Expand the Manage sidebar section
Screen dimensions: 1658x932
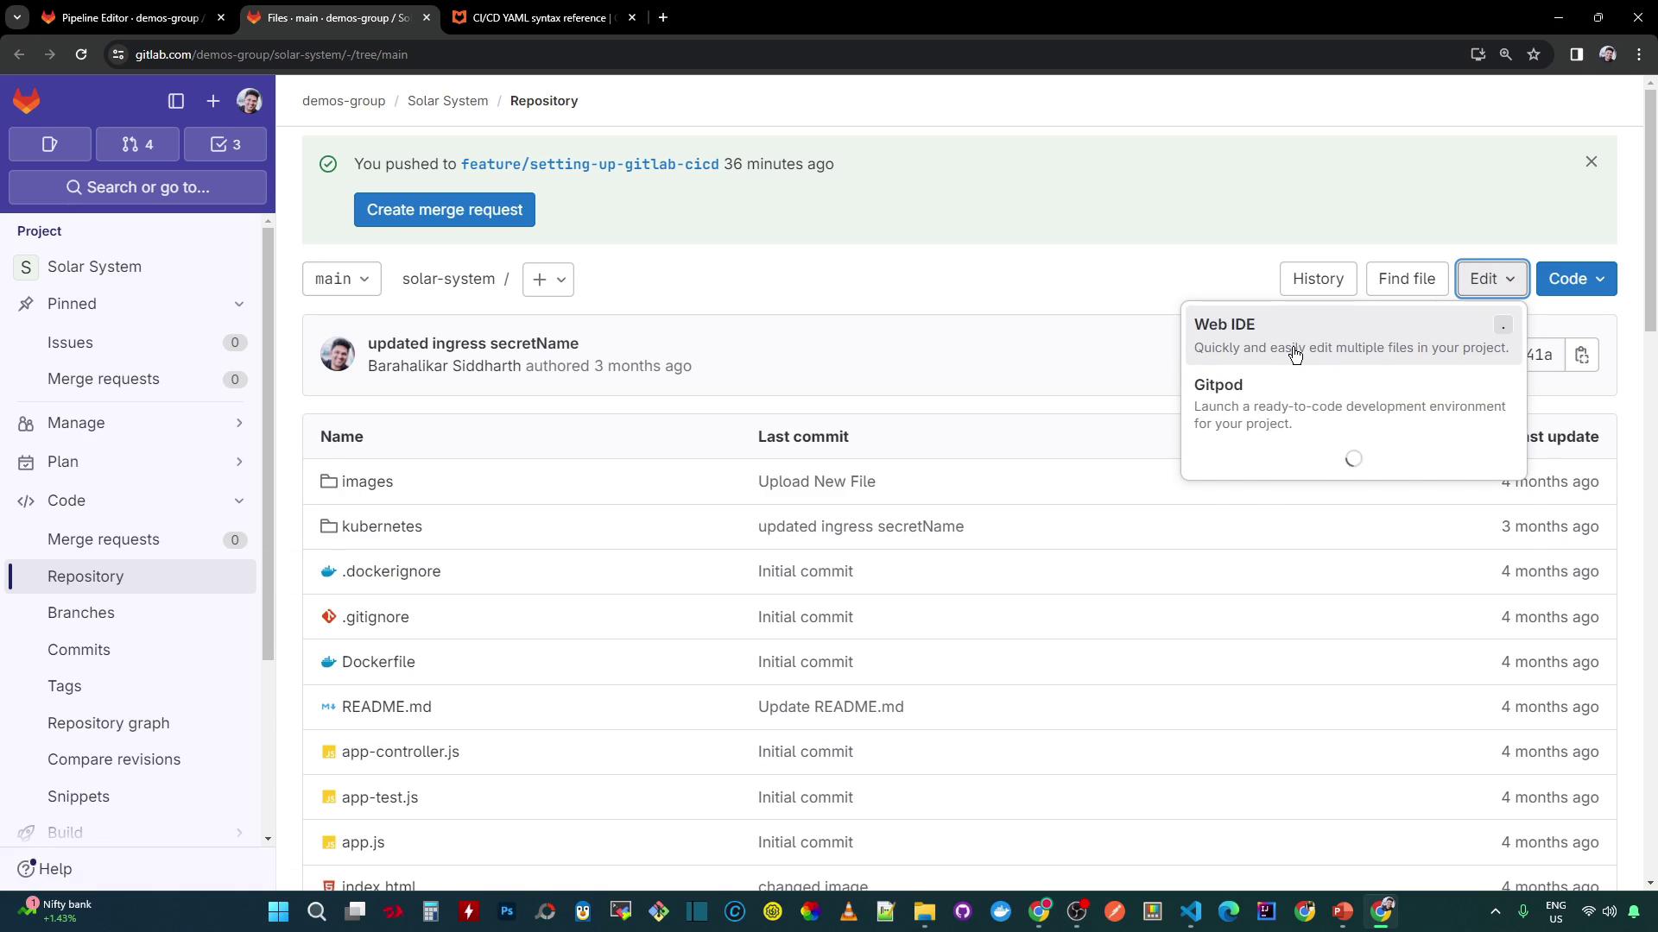pyautogui.click(x=239, y=423)
